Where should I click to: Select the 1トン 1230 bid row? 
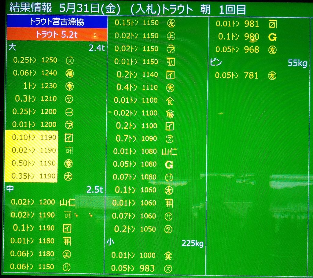[40, 86]
